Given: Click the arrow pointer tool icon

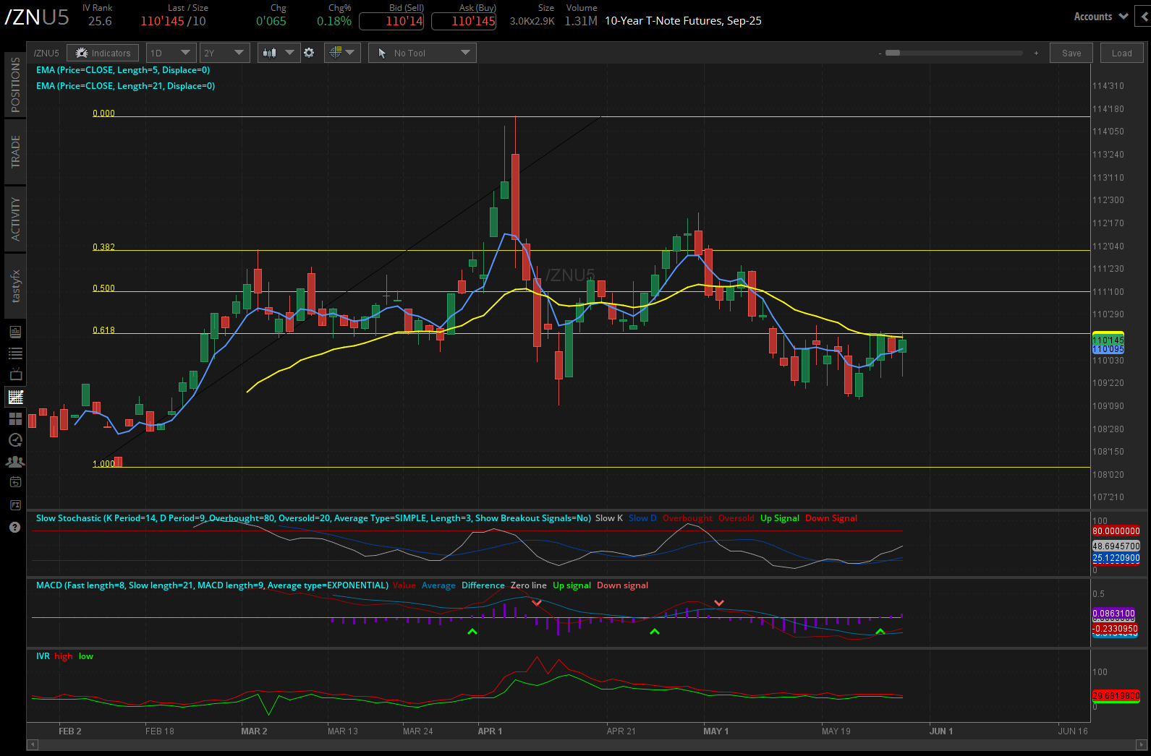Looking at the screenshot, I should [x=382, y=53].
